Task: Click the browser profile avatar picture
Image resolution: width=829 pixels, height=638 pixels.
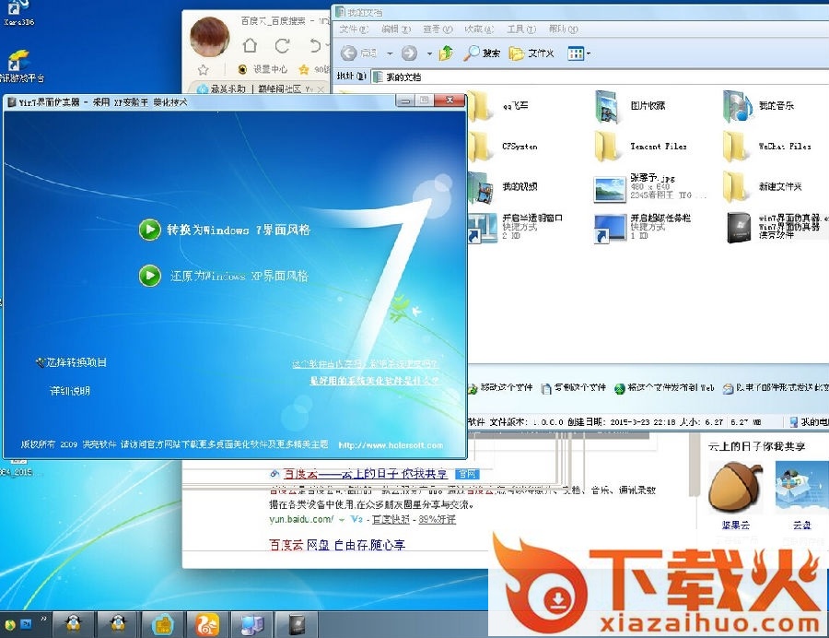Action: 210,36
